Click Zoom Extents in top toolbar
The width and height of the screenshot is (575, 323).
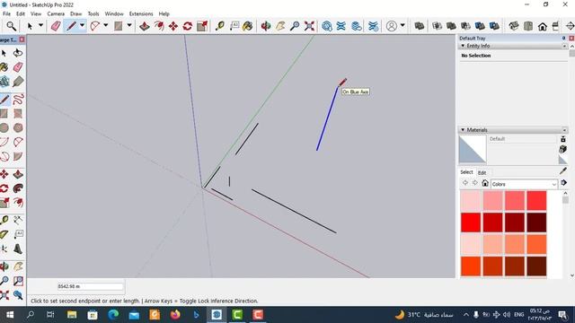pyautogui.click(x=309, y=26)
